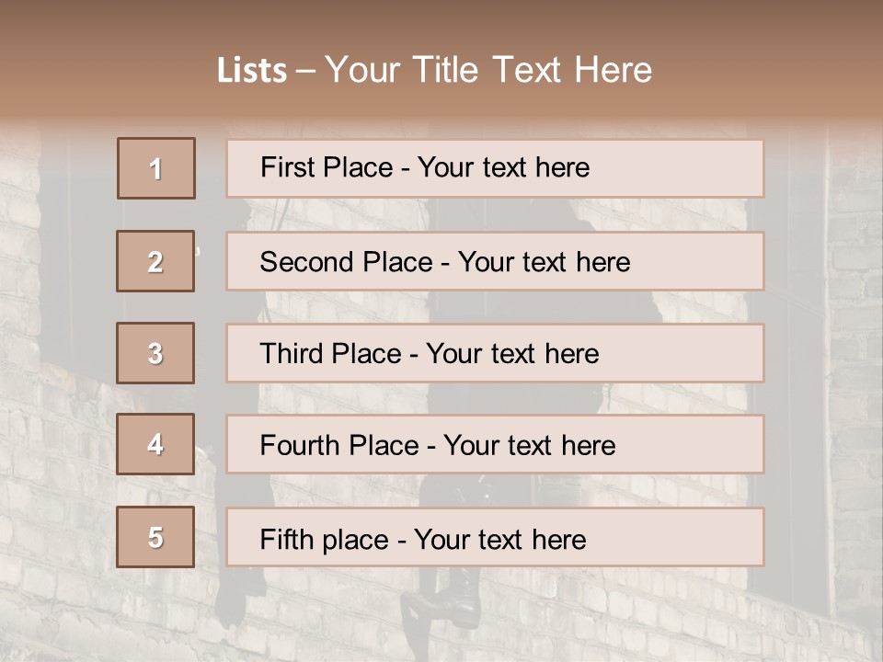Select the number 4 box
The width and height of the screenshot is (883, 662).
pyautogui.click(x=155, y=444)
